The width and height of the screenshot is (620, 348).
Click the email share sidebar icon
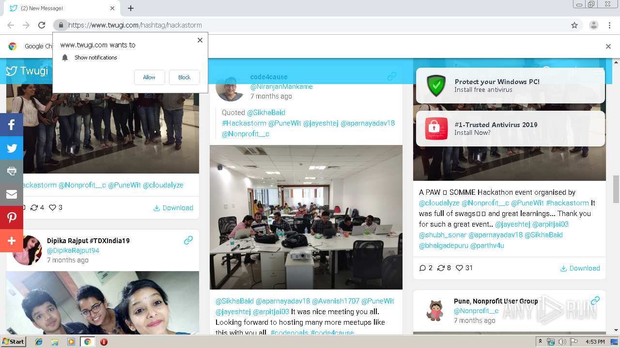[12, 194]
